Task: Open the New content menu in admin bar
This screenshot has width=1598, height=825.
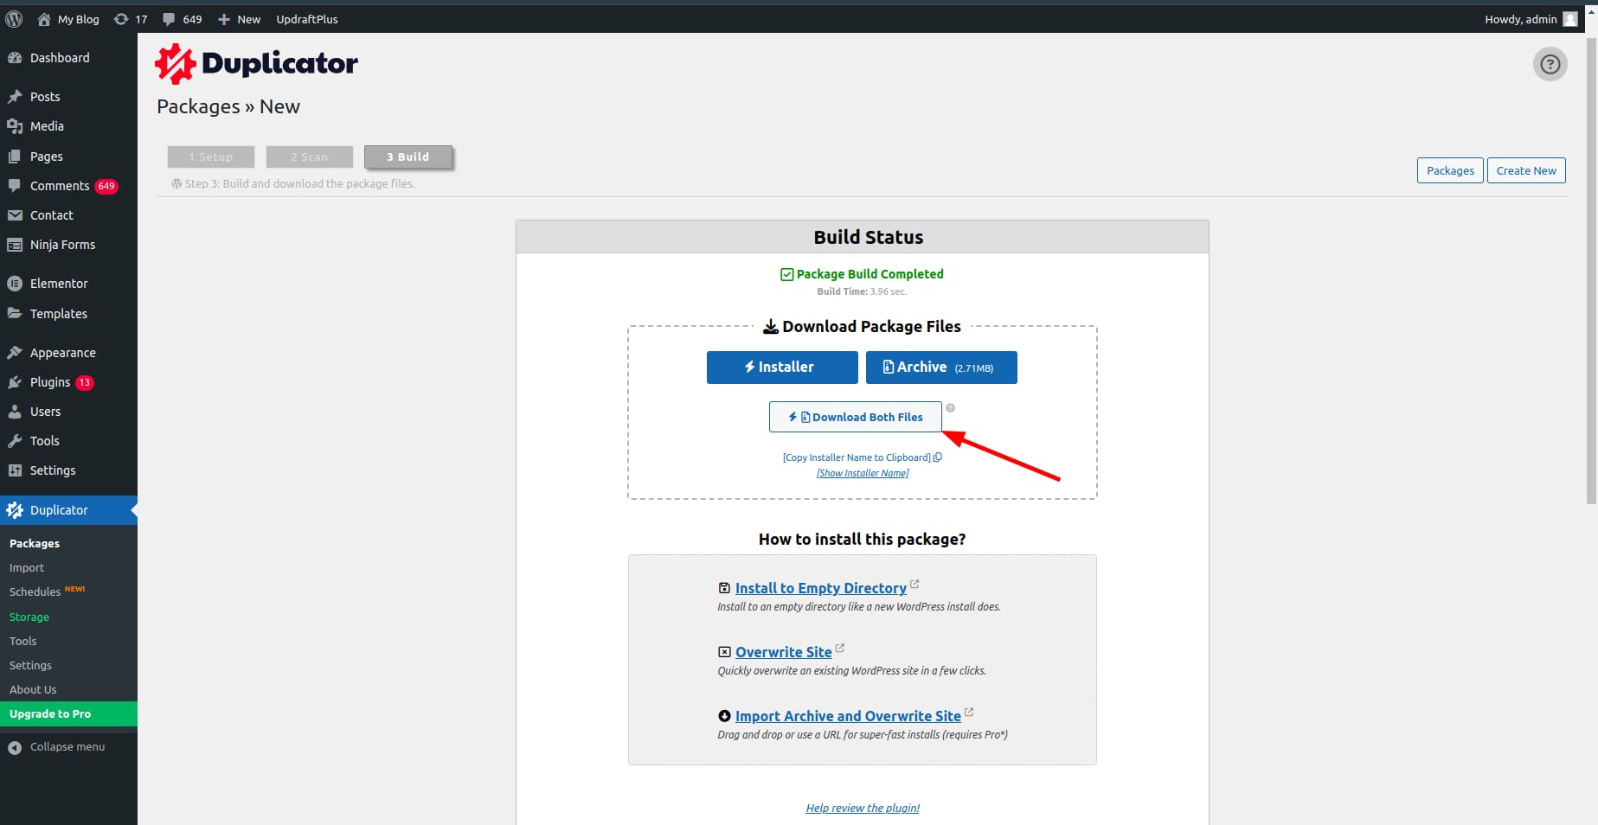Action: click(239, 19)
